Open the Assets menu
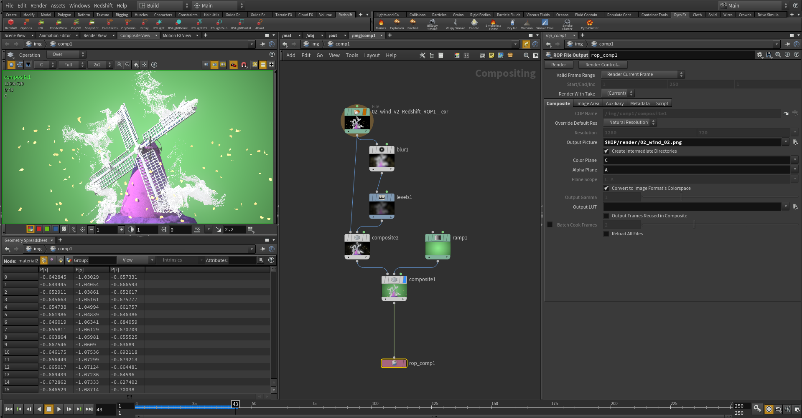 58,5
